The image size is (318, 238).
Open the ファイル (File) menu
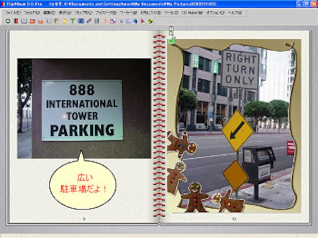12,13
